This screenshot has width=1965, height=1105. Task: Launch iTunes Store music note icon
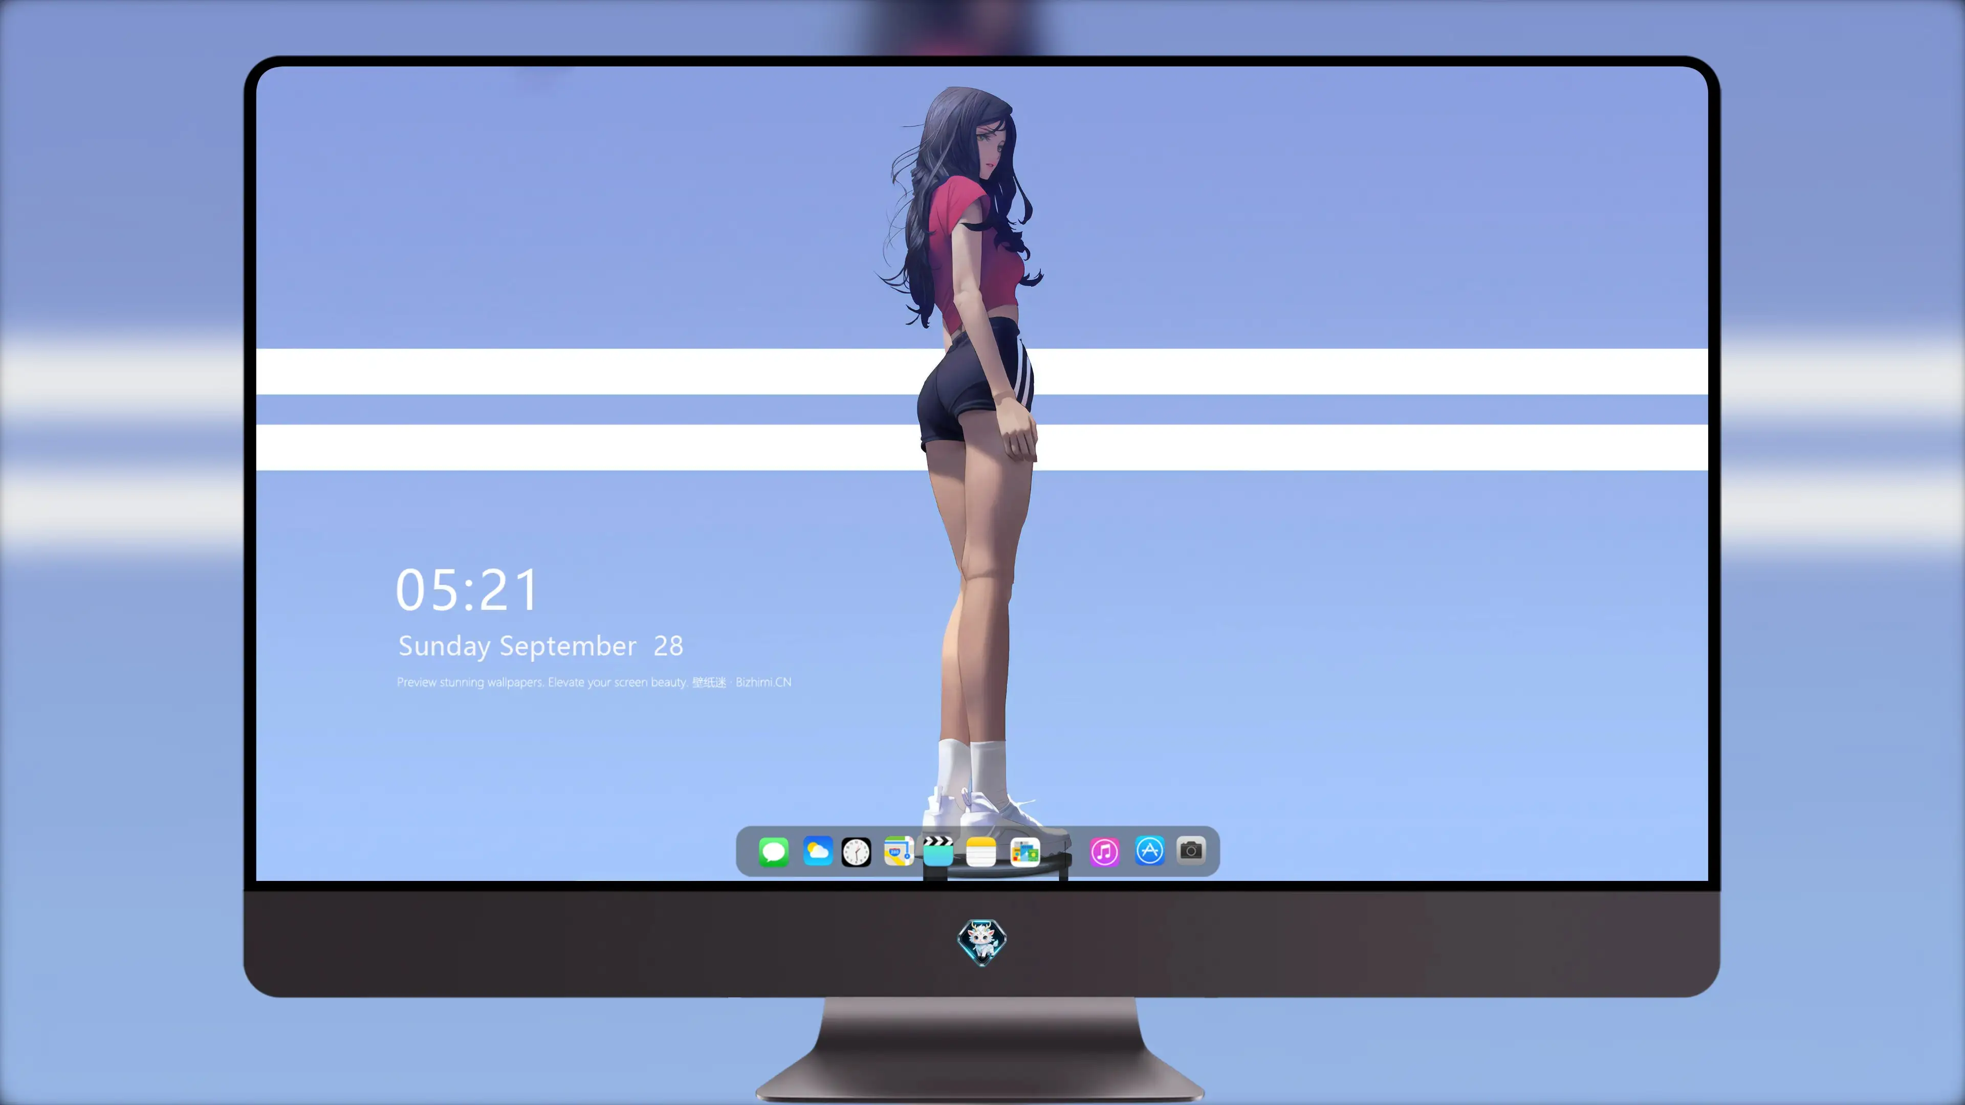pos(1105,852)
